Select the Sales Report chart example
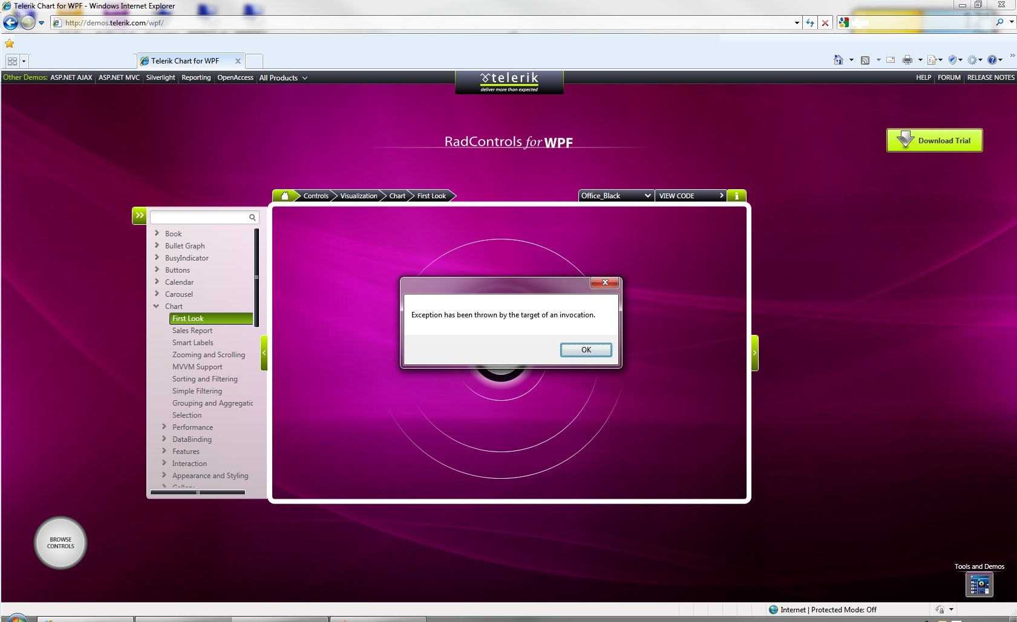This screenshot has width=1017, height=622. (192, 331)
